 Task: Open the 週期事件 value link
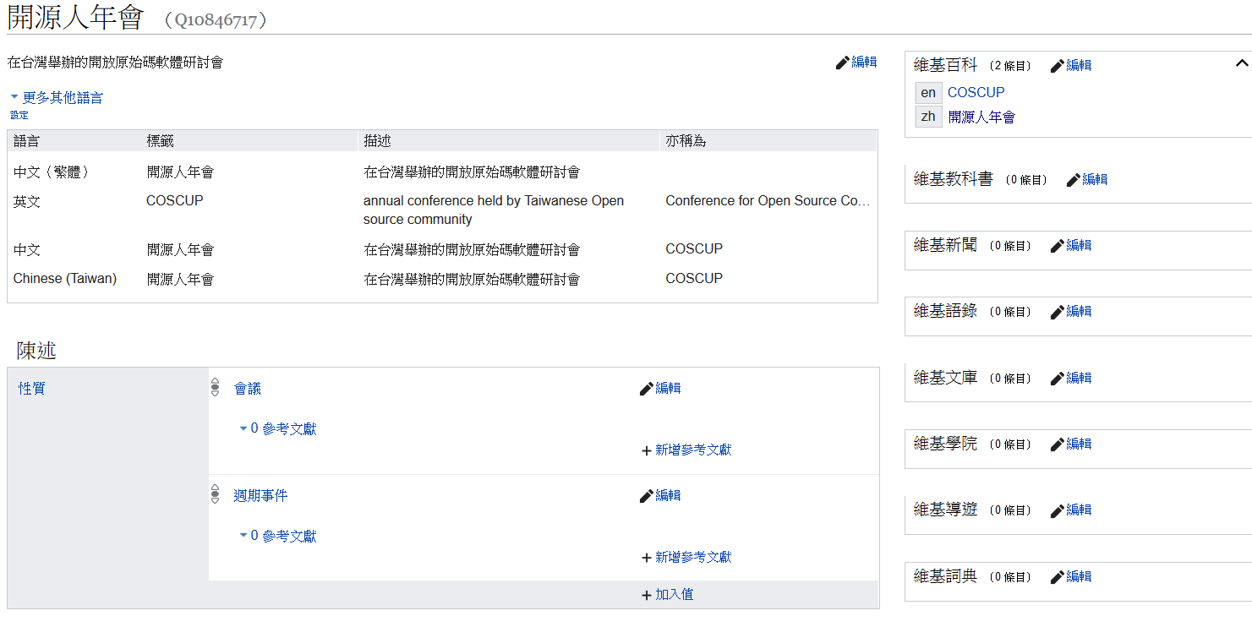pos(260,496)
